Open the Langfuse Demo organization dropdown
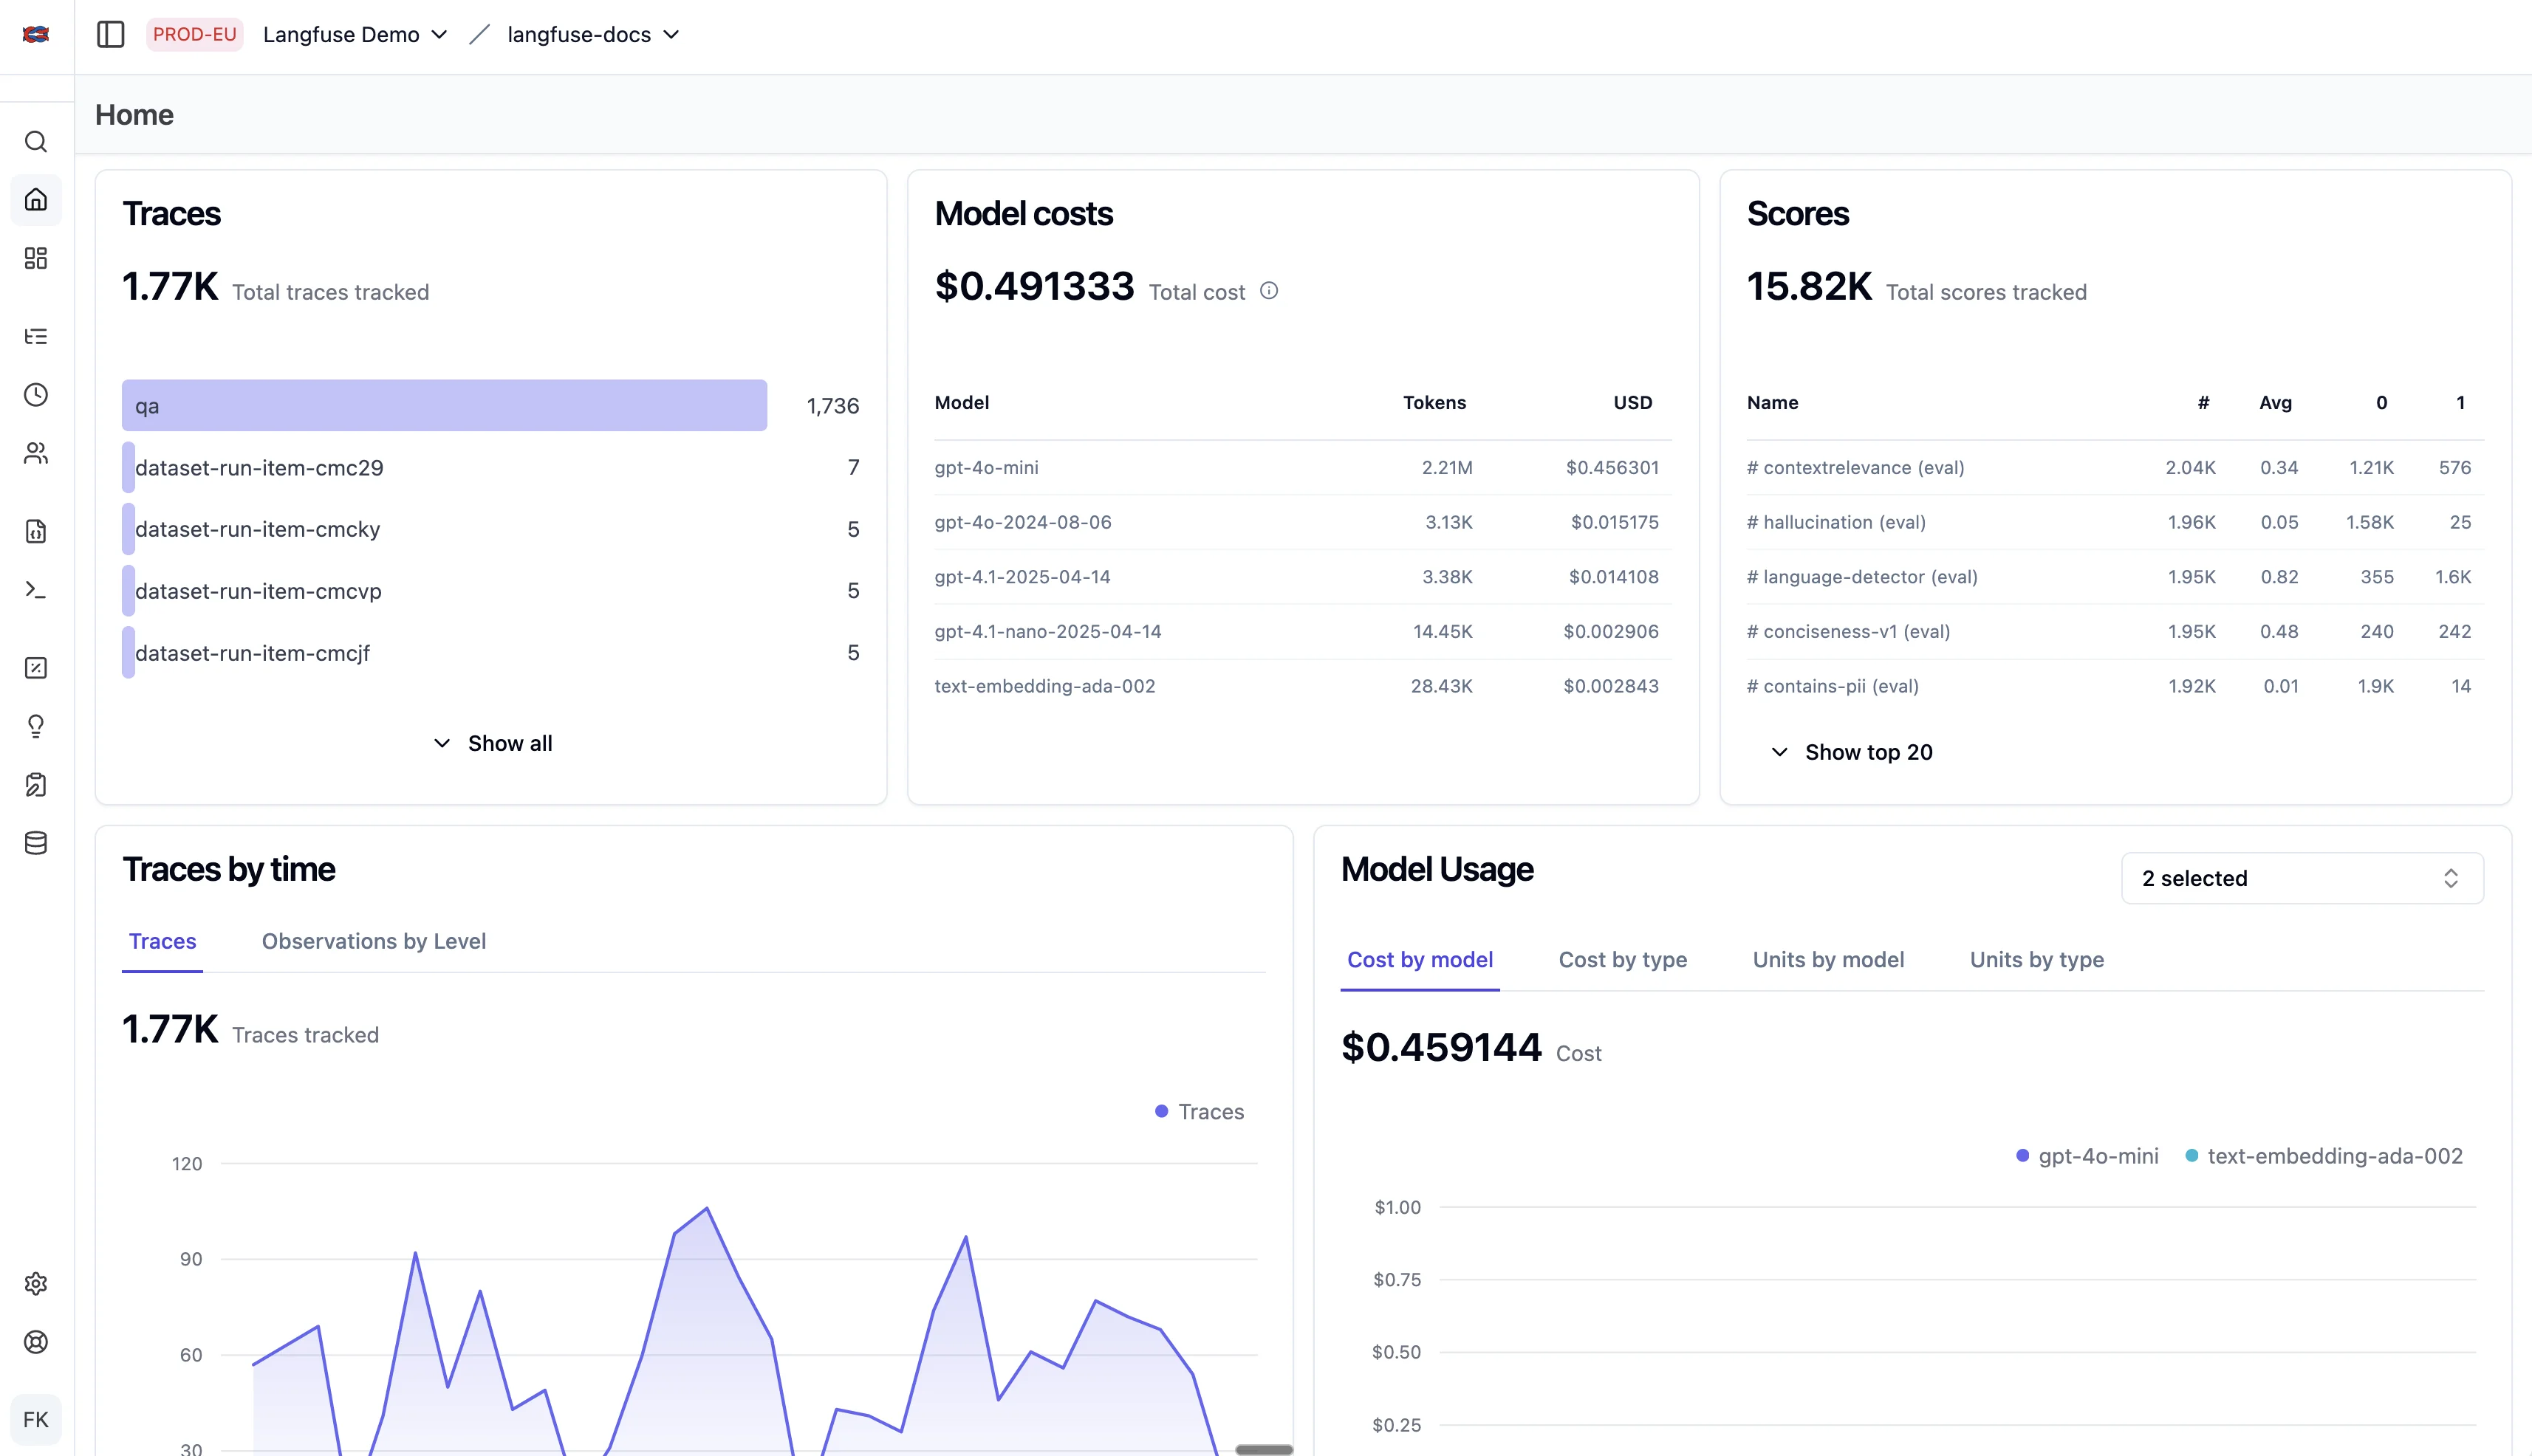The width and height of the screenshot is (2532, 1456). [355, 34]
